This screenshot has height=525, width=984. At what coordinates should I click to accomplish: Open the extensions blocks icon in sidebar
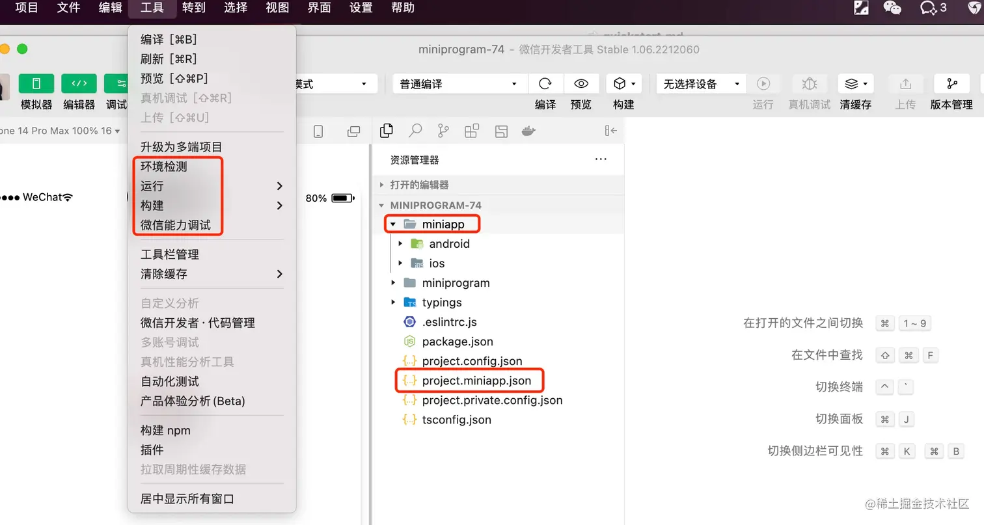(x=472, y=131)
